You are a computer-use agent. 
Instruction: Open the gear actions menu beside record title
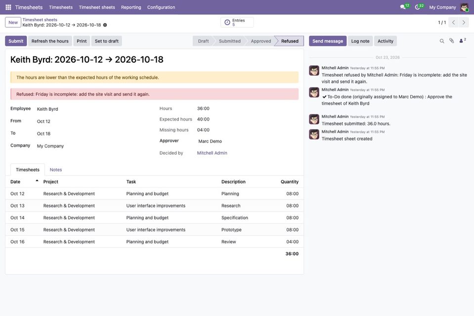(x=105, y=25)
